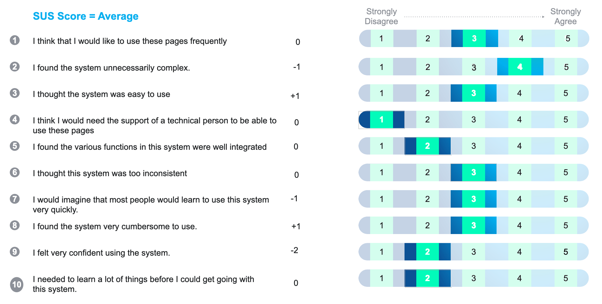Viewport: 602px width, 304px height.
Task: Choose rating 4 on "technical person" support scale
Action: [519, 120]
